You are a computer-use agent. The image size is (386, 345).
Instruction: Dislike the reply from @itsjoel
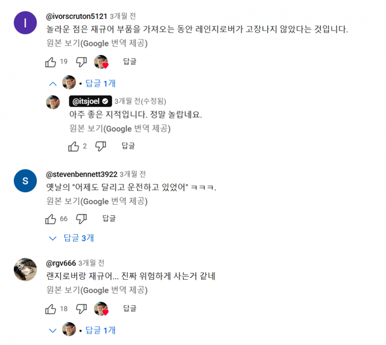[101, 146]
